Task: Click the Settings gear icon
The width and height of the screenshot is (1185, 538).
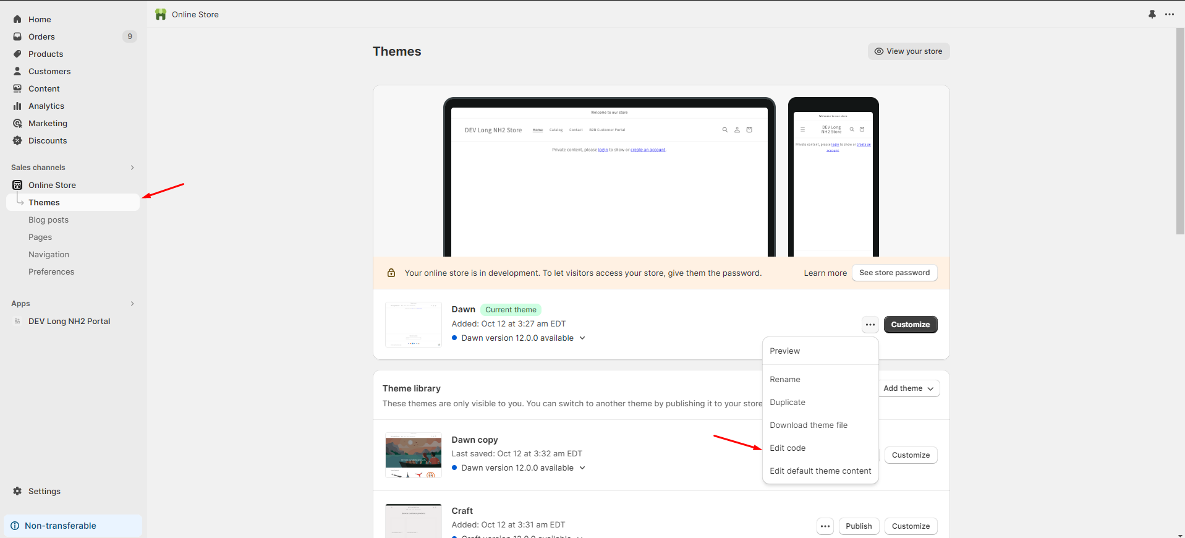Action: 17,491
